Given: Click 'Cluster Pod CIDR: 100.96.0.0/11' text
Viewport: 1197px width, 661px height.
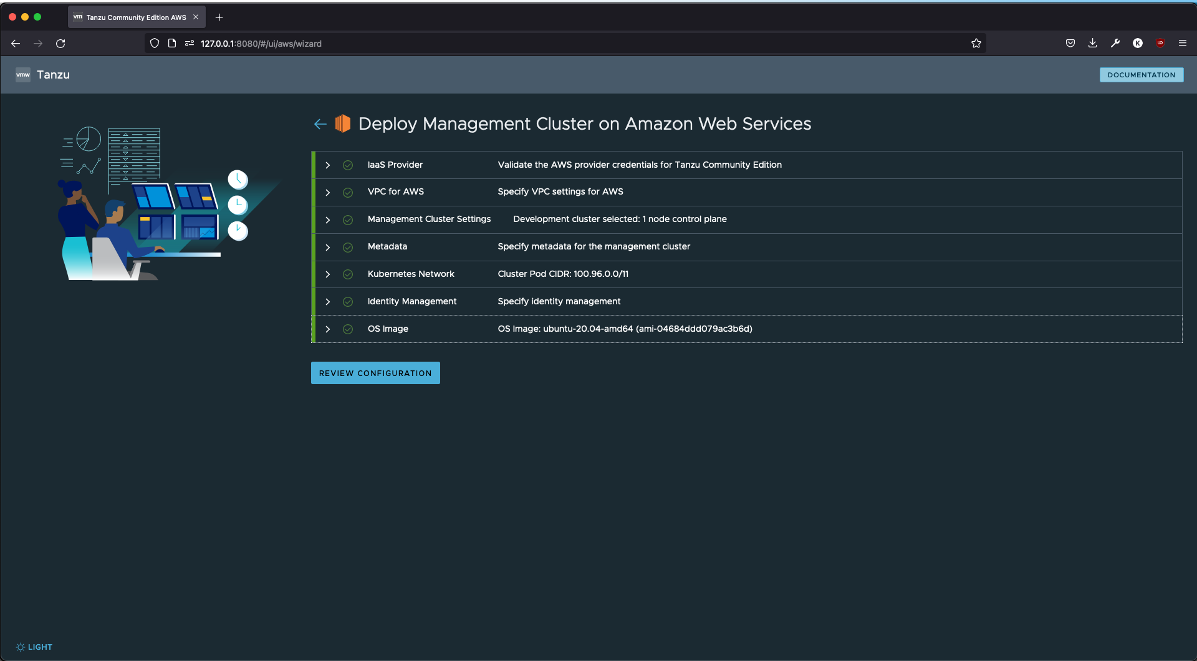Looking at the screenshot, I should pos(563,274).
